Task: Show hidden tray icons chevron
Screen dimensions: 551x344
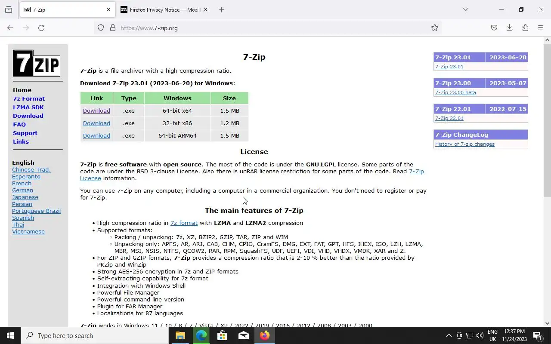Action: click(x=449, y=335)
